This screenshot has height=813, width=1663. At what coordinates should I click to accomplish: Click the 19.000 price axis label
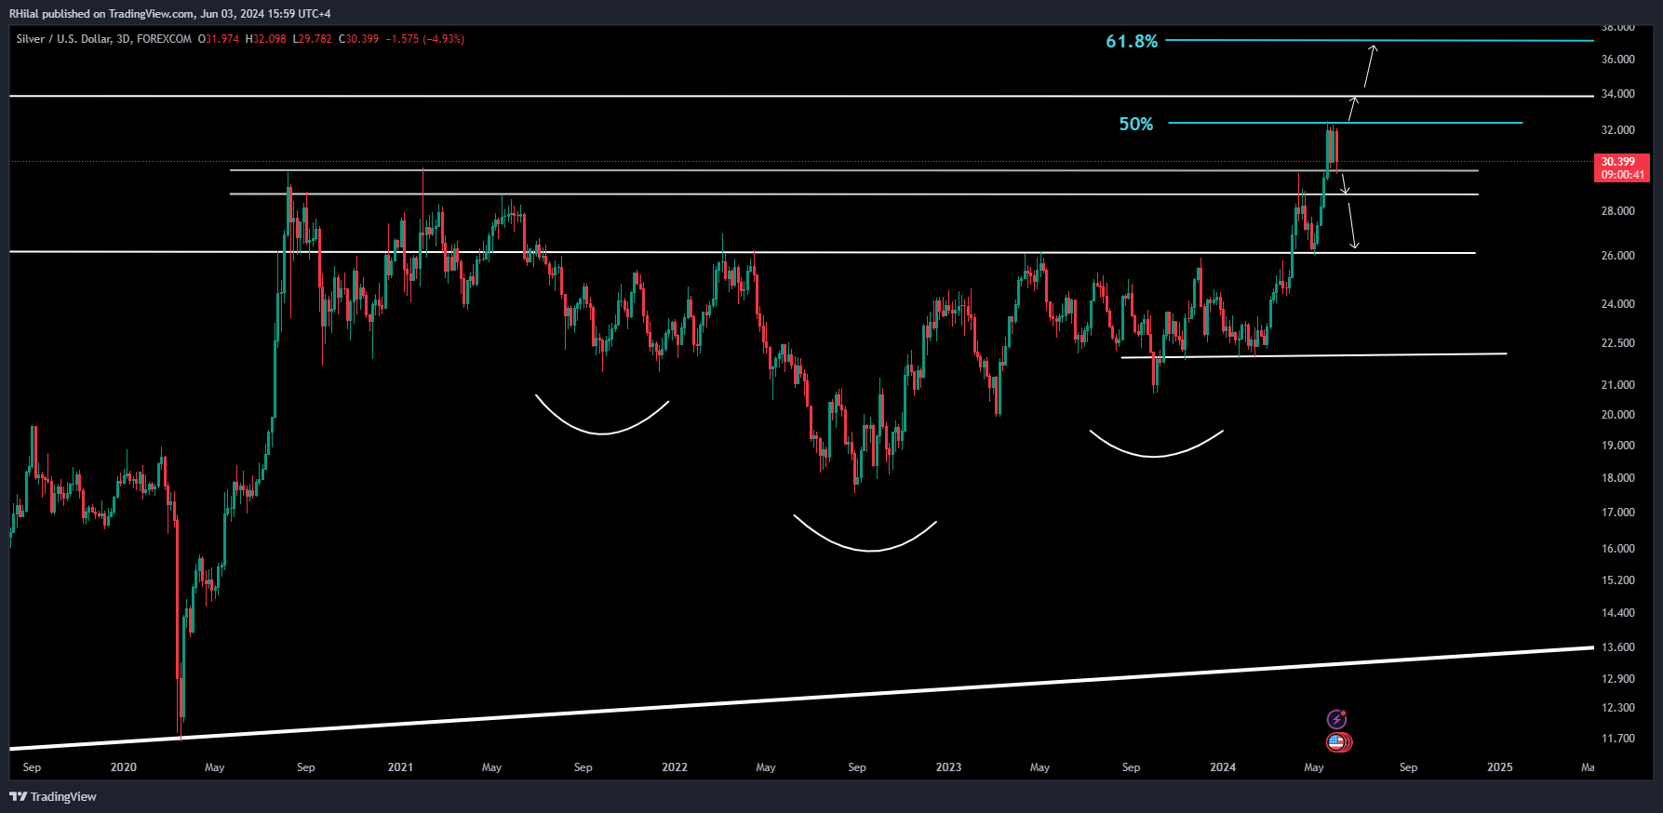(x=1618, y=446)
